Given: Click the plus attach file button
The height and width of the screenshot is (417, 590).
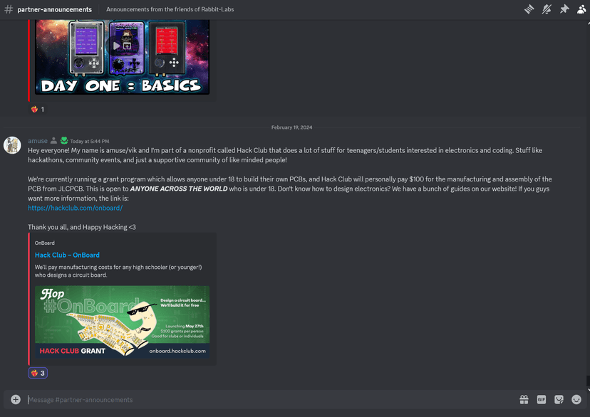Looking at the screenshot, I should tap(16, 399).
